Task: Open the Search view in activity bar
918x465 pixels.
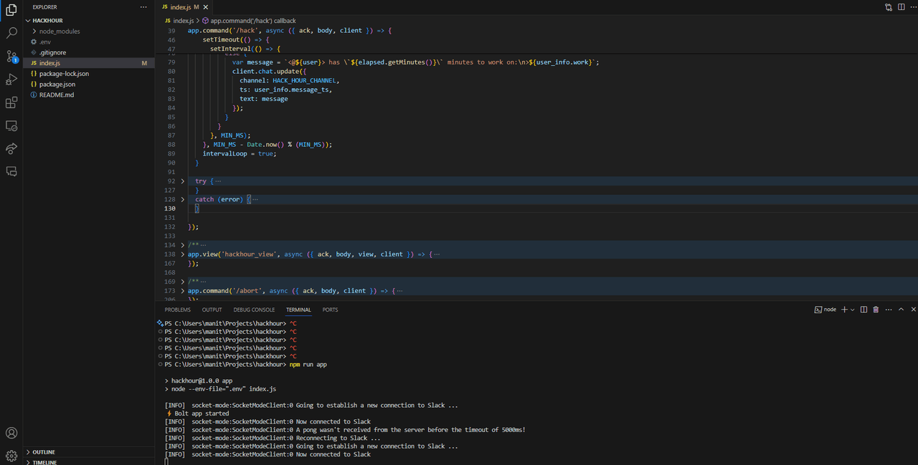Action: coord(11,33)
